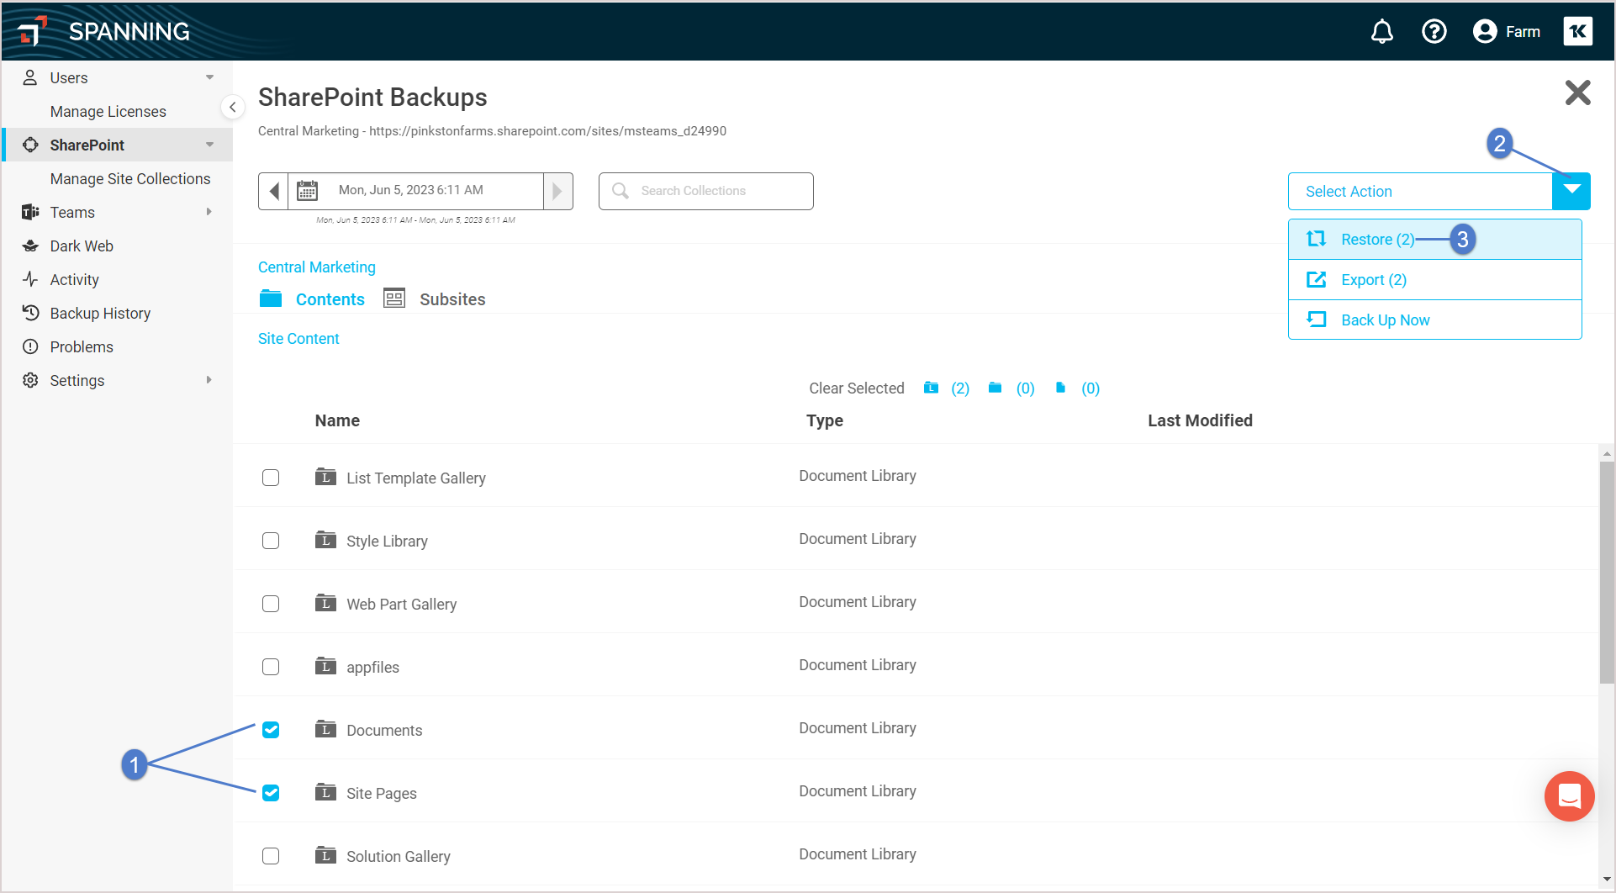Click the appfiles library icon

[325, 666]
